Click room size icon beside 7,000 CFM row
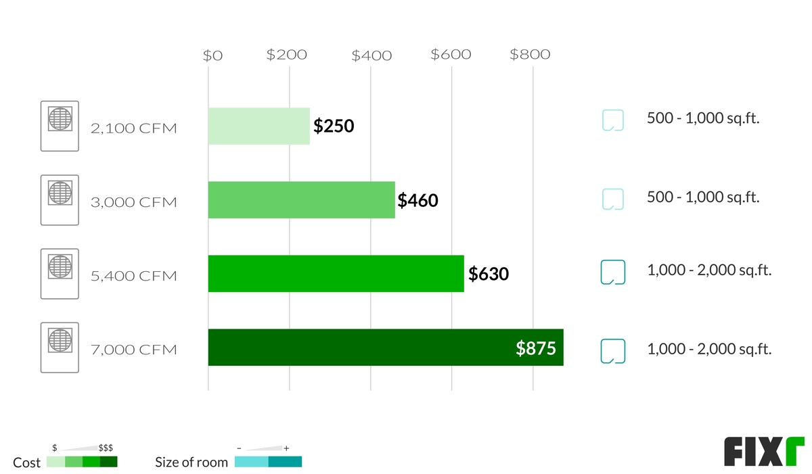Screen dimensions: 812x474 (x=612, y=351)
